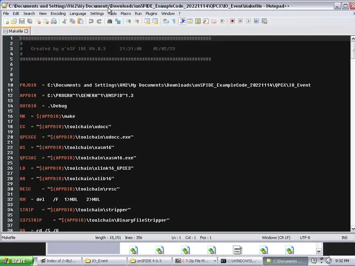Switch to IO_Event folder taskbar button
Screen dimensions: 355x266
(x=104, y=261)
